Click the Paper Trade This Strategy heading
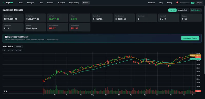 tap(18, 37)
